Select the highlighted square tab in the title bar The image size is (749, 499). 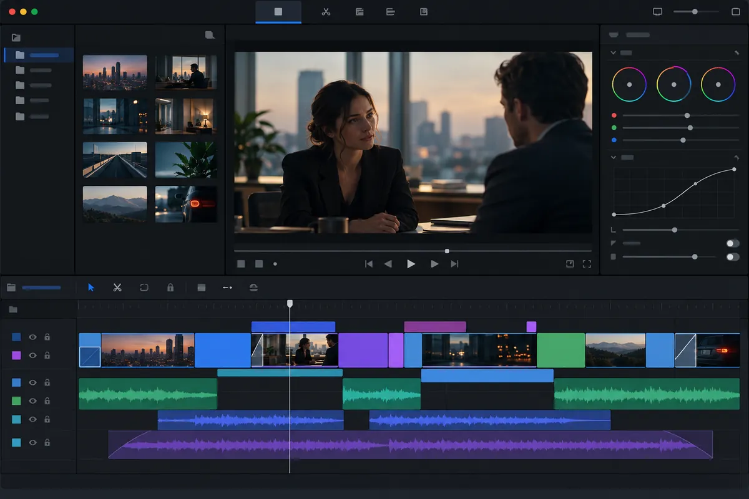click(278, 12)
